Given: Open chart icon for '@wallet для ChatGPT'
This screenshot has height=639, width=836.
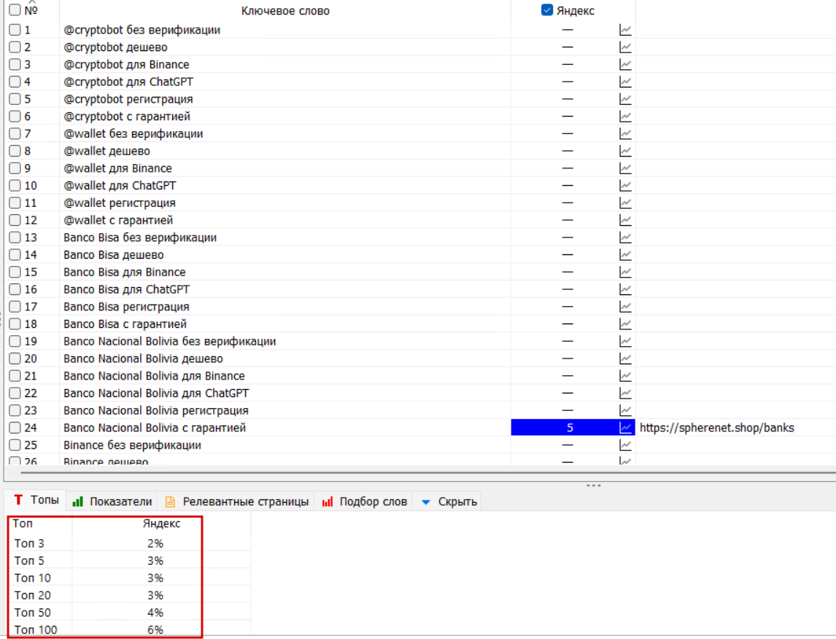Looking at the screenshot, I should click(x=625, y=186).
